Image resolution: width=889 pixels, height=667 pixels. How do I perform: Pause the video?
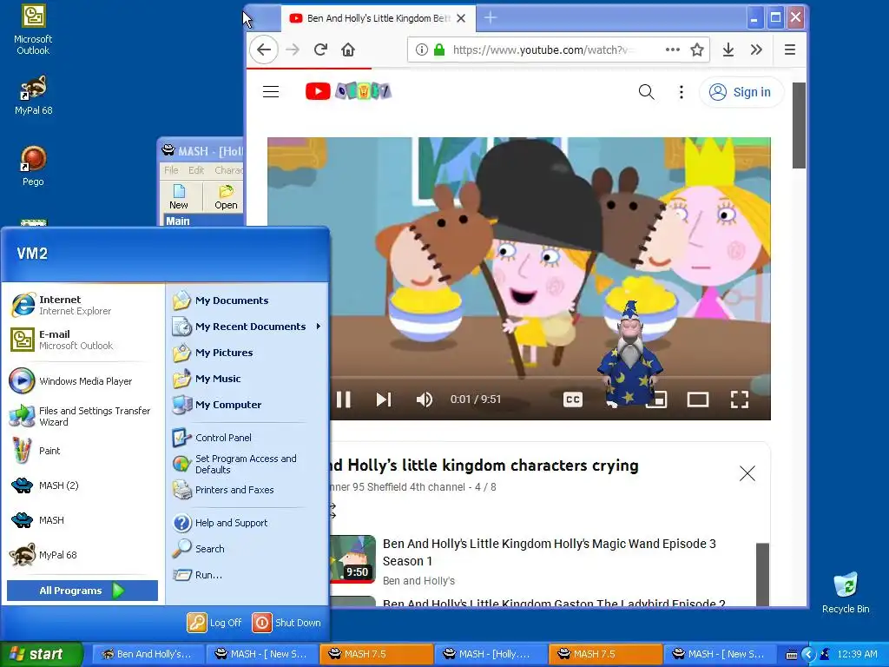(343, 400)
